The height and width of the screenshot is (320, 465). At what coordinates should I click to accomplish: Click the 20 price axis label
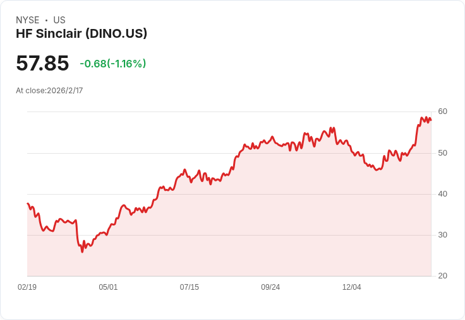point(442,276)
